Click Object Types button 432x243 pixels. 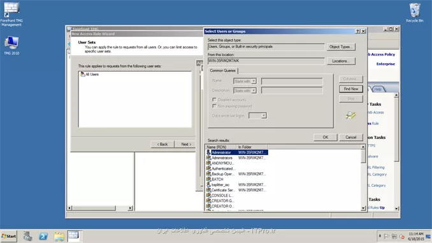tap(341, 47)
